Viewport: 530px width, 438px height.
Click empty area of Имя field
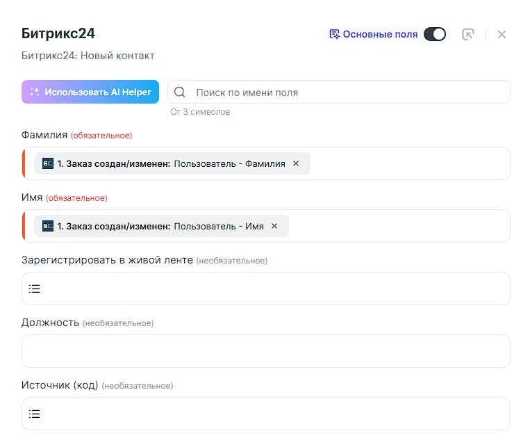click(399, 226)
